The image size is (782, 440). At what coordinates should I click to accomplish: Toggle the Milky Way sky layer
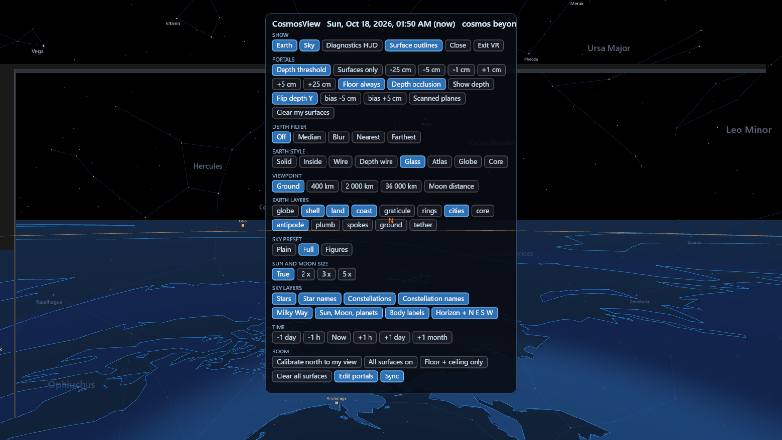pos(292,313)
